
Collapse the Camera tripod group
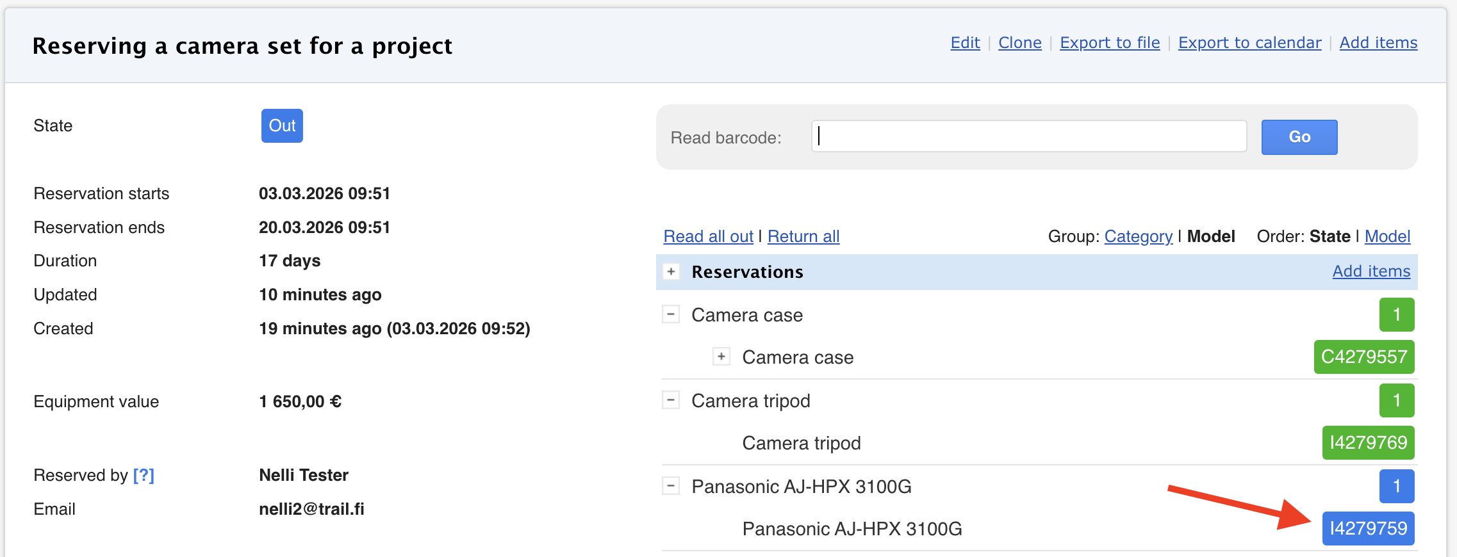[671, 400]
